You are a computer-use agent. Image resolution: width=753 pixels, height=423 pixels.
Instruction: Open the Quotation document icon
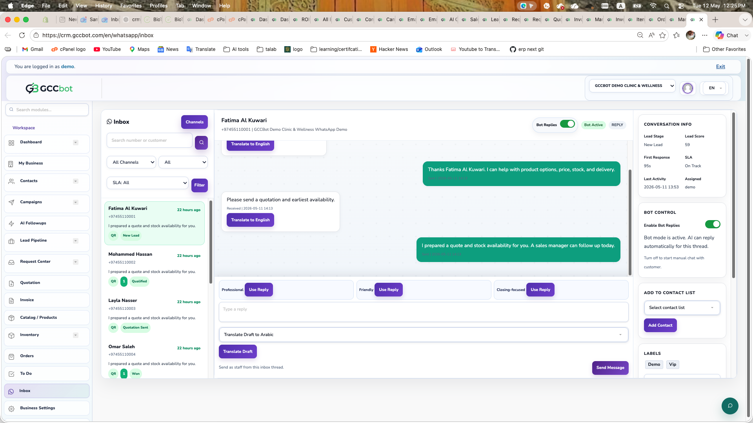(x=11, y=283)
